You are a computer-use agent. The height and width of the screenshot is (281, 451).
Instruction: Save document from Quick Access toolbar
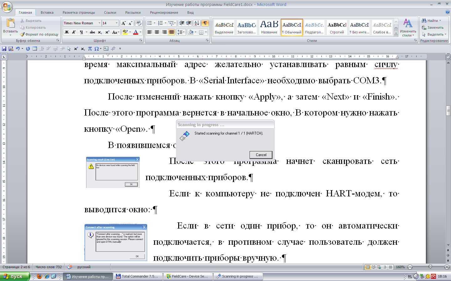click(4, 49)
